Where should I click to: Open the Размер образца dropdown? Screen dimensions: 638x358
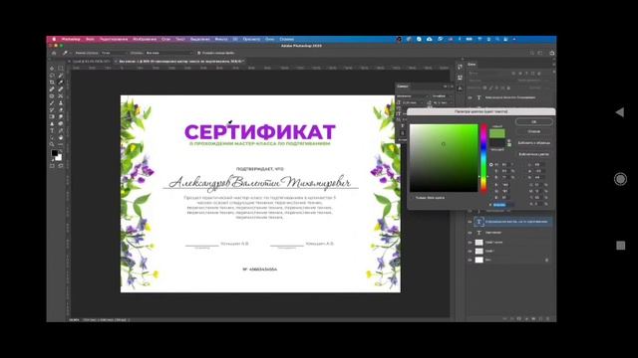(x=115, y=53)
